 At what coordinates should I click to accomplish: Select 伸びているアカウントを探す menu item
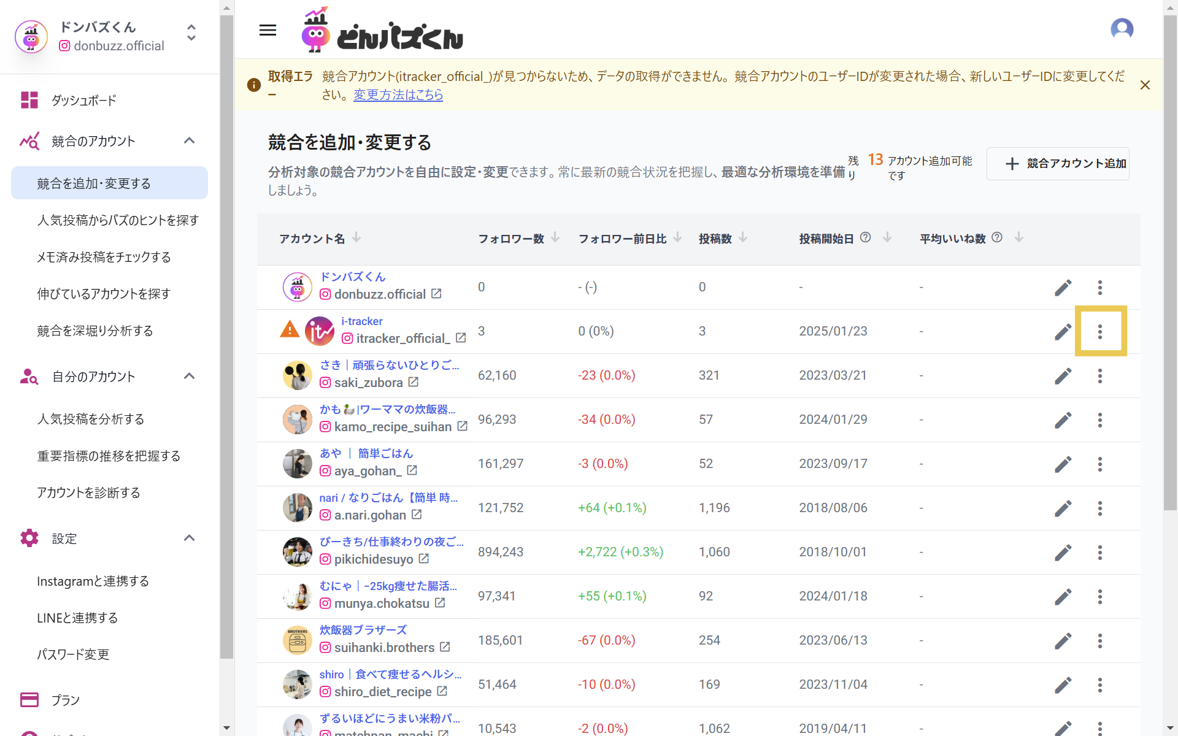pyautogui.click(x=104, y=294)
